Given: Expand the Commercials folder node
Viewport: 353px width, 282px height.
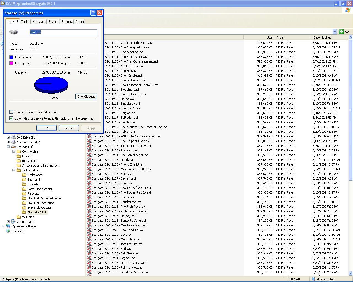Looking at the screenshot, I should tap(14, 151).
